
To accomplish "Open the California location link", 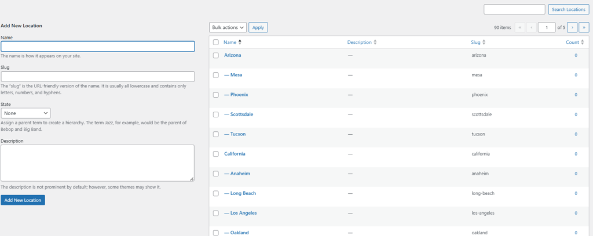I will (235, 154).
